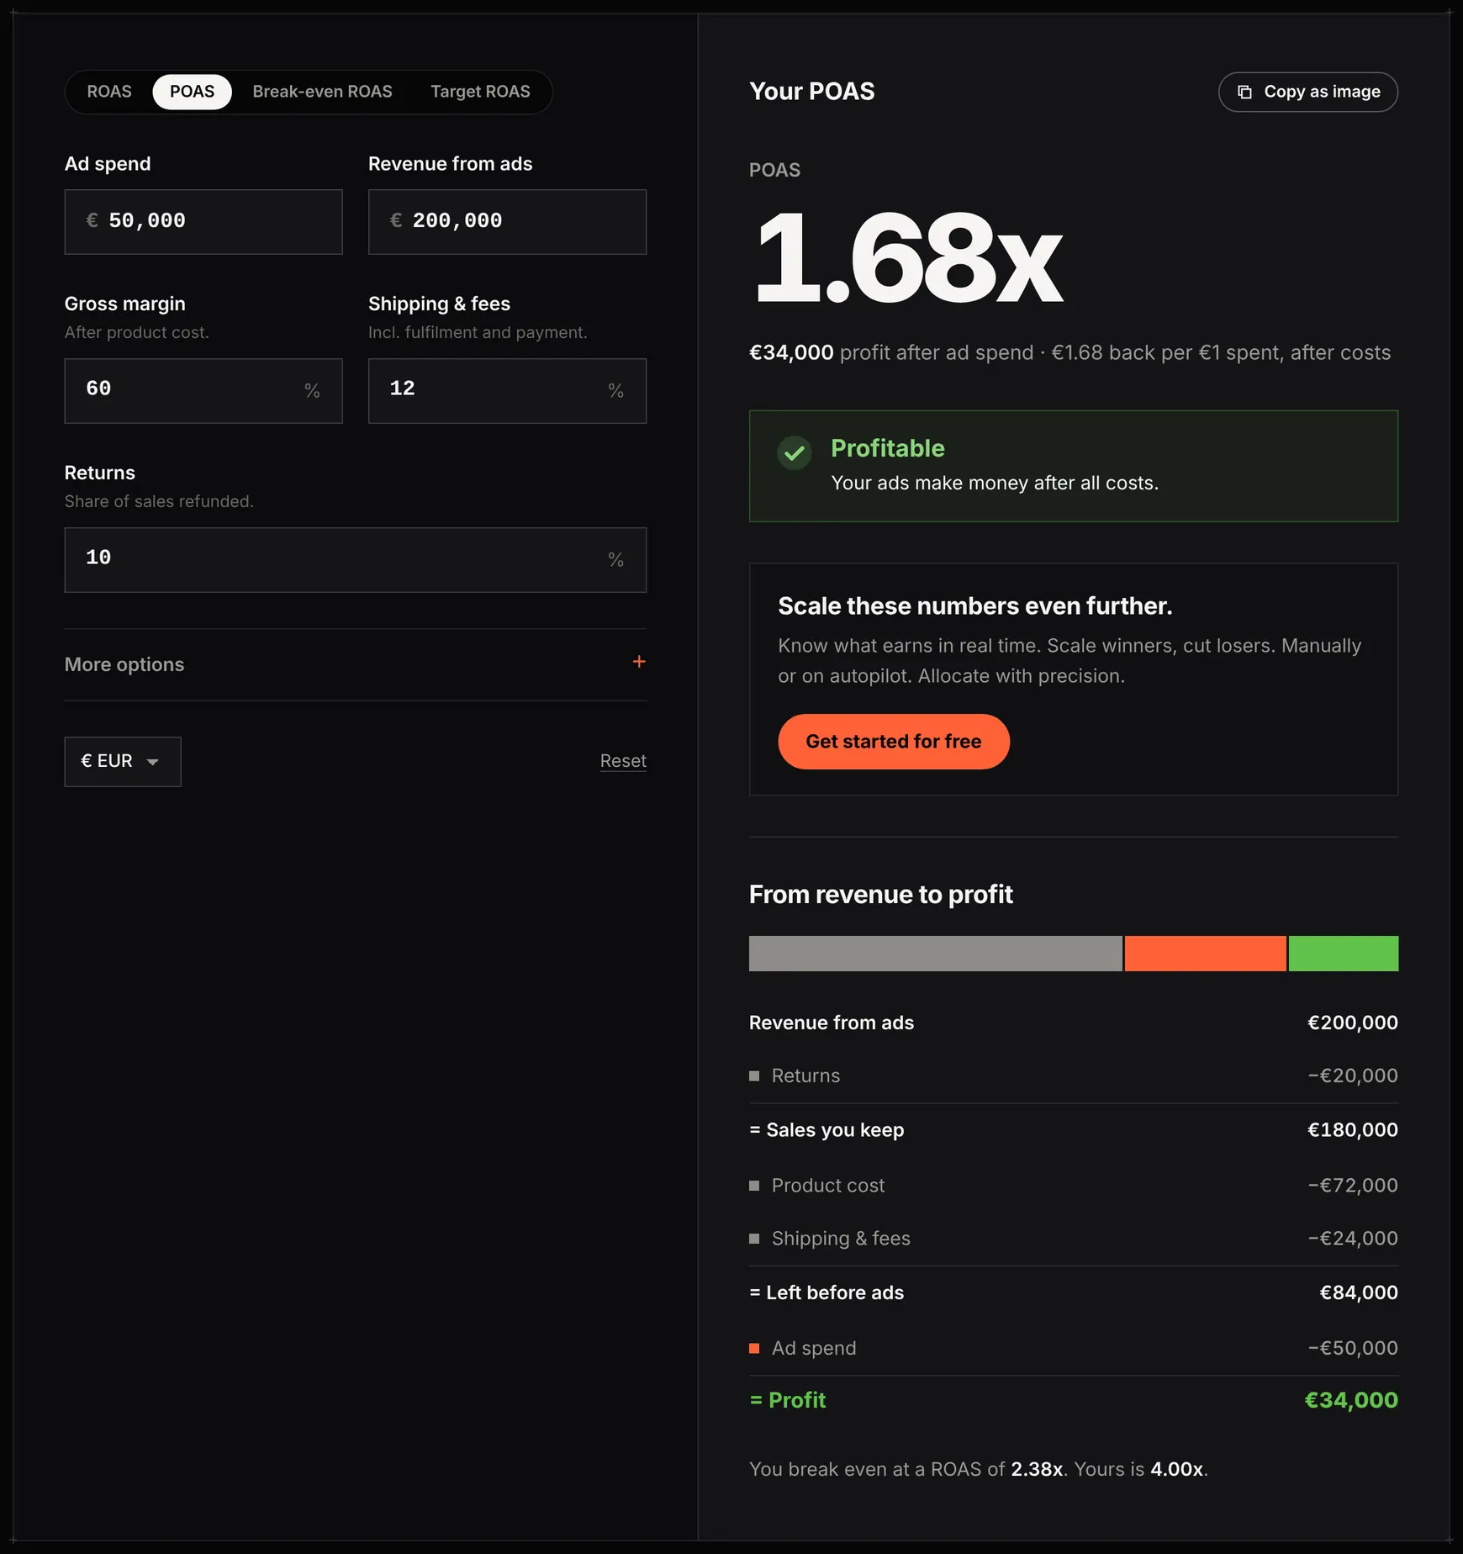
Task: Click the large 1.68x POAS value
Action: [908, 258]
